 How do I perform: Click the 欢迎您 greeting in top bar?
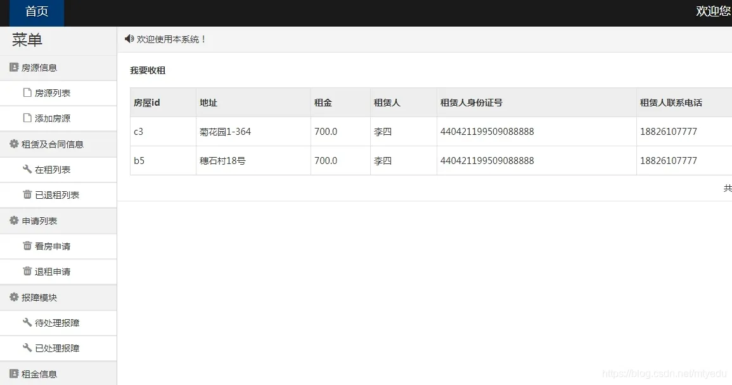(x=714, y=11)
